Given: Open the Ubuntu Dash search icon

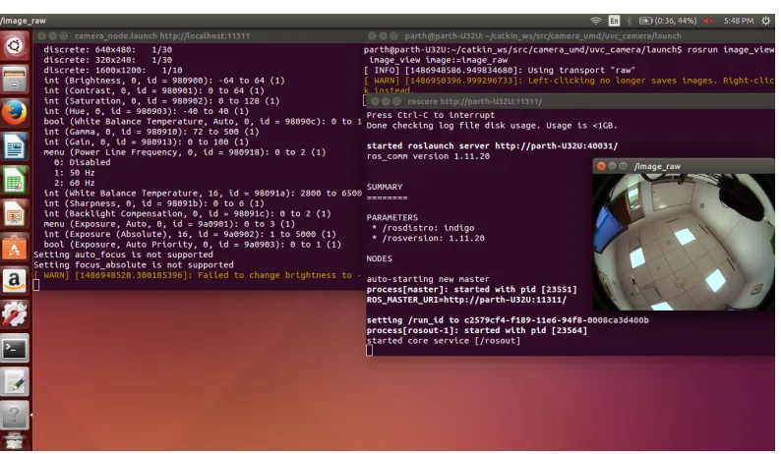Looking at the screenshot, I should coord(15,46).
